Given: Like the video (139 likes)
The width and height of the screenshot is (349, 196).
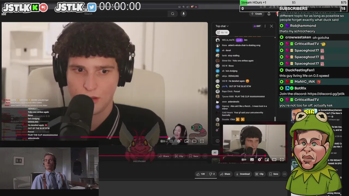Looking at the screenshot, I should click(200, 174).
